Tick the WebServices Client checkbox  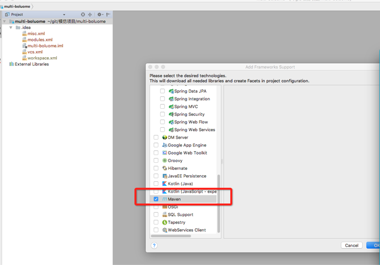tap(156, 230)
